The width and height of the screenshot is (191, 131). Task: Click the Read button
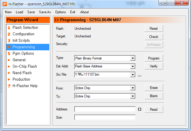click(x=154, y=110)
